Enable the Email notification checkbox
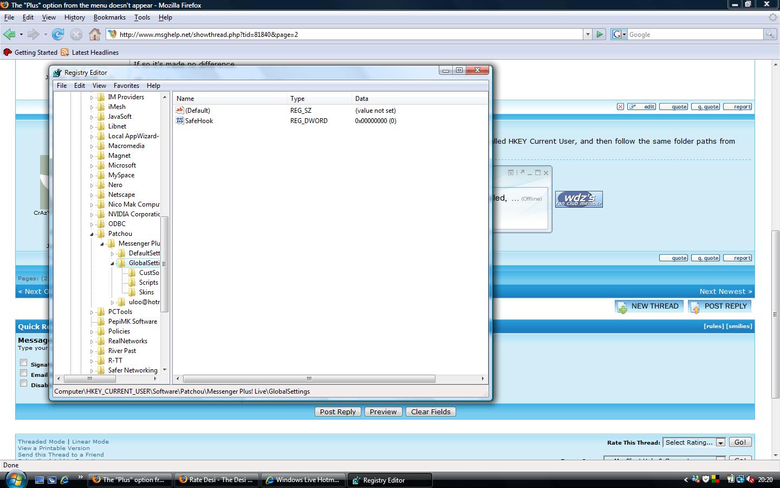 point(23,373)
